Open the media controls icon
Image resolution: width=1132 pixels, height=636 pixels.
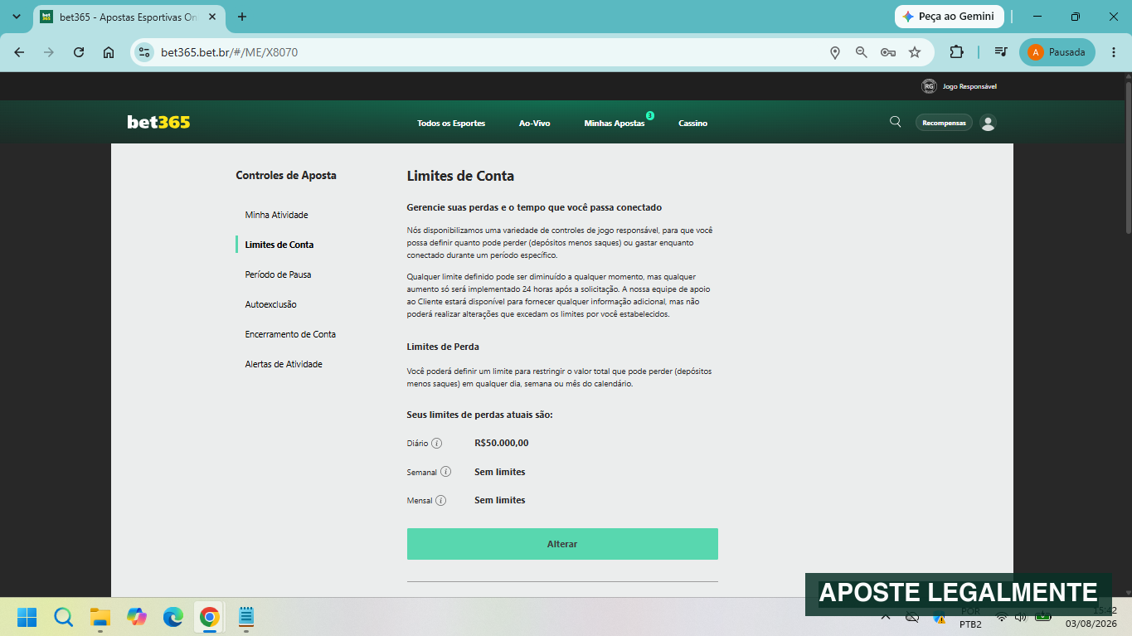coord(1001,52)
